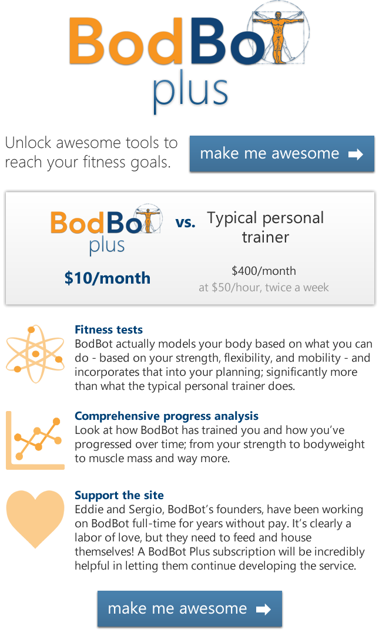Click the bottom 'make me awesome' button

(x=189, y=609)
